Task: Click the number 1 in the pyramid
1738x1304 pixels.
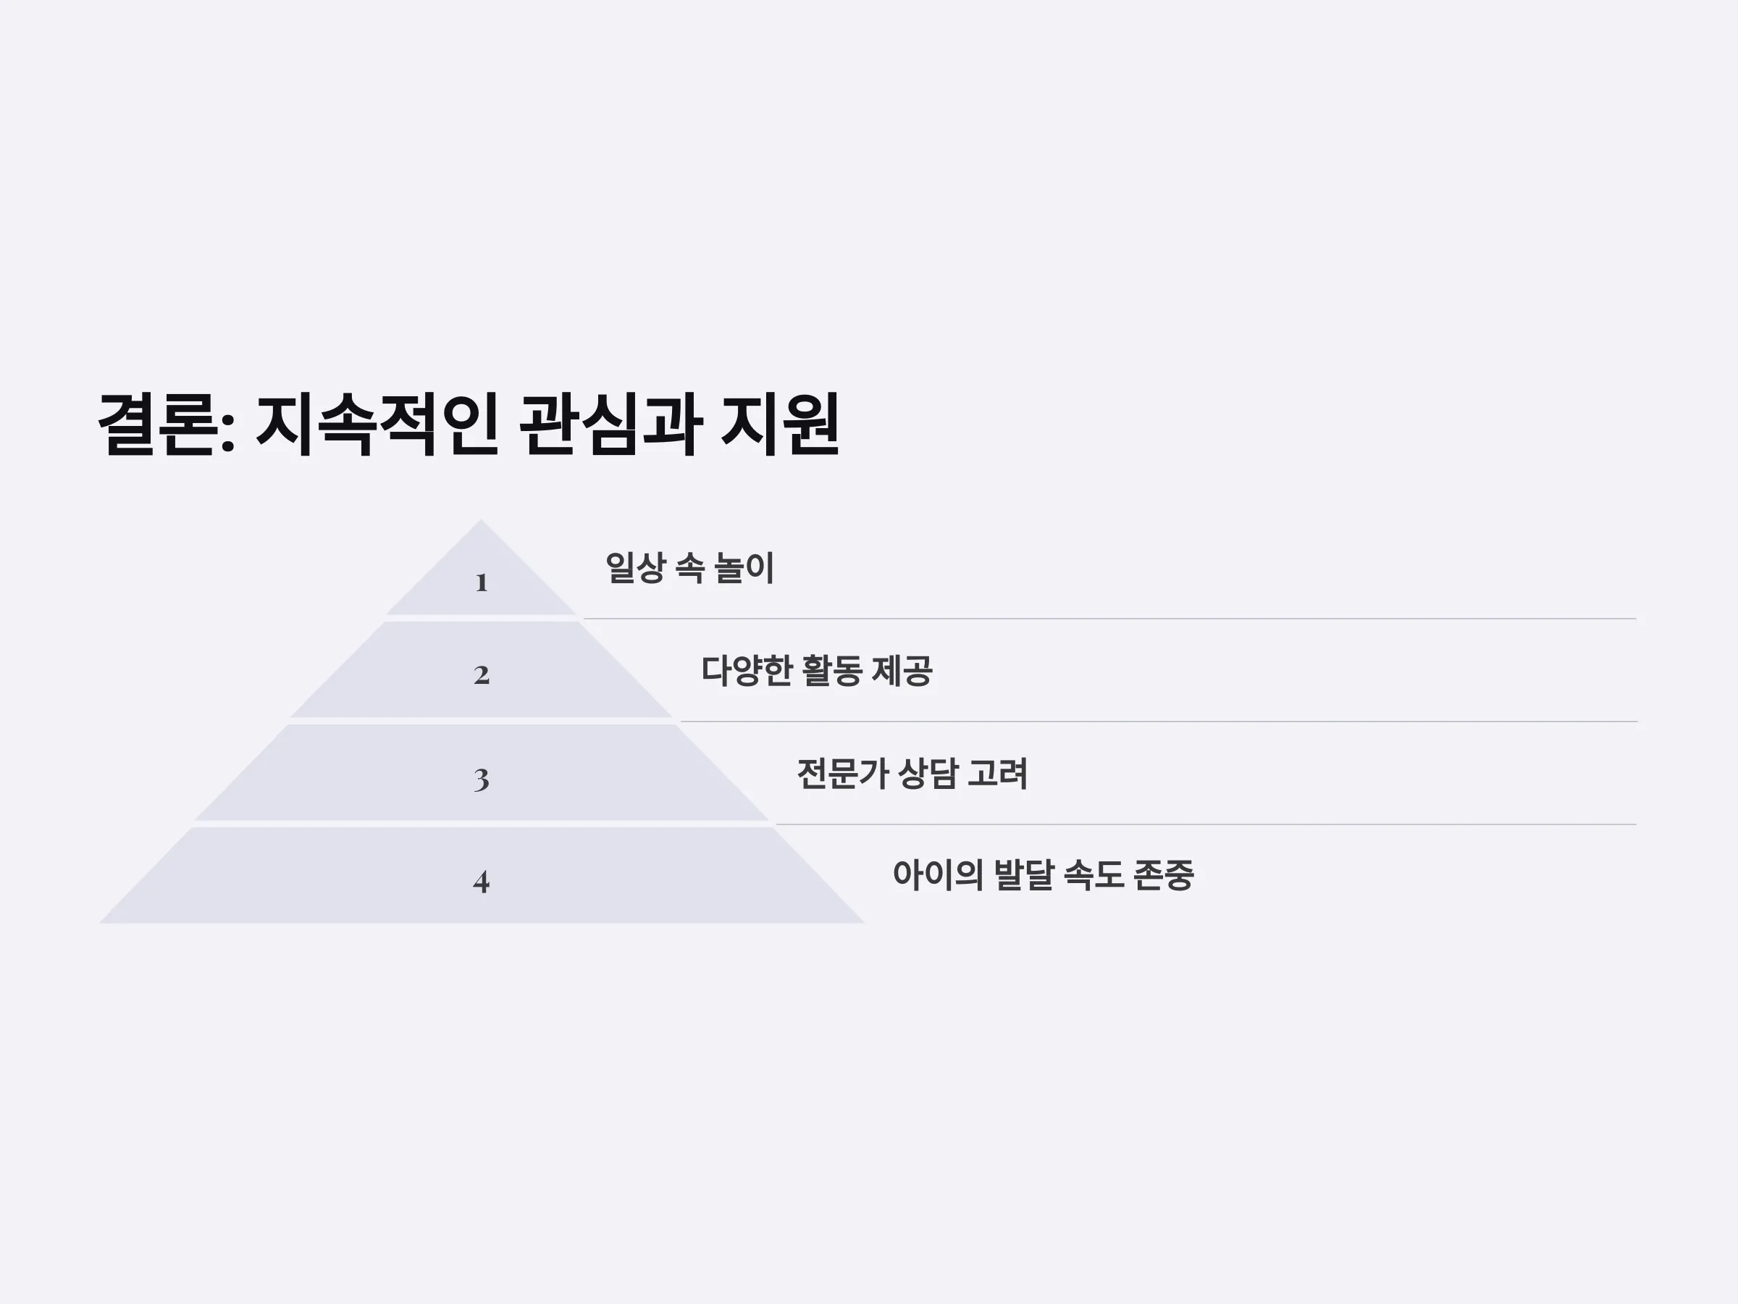Action: [481, 583]
